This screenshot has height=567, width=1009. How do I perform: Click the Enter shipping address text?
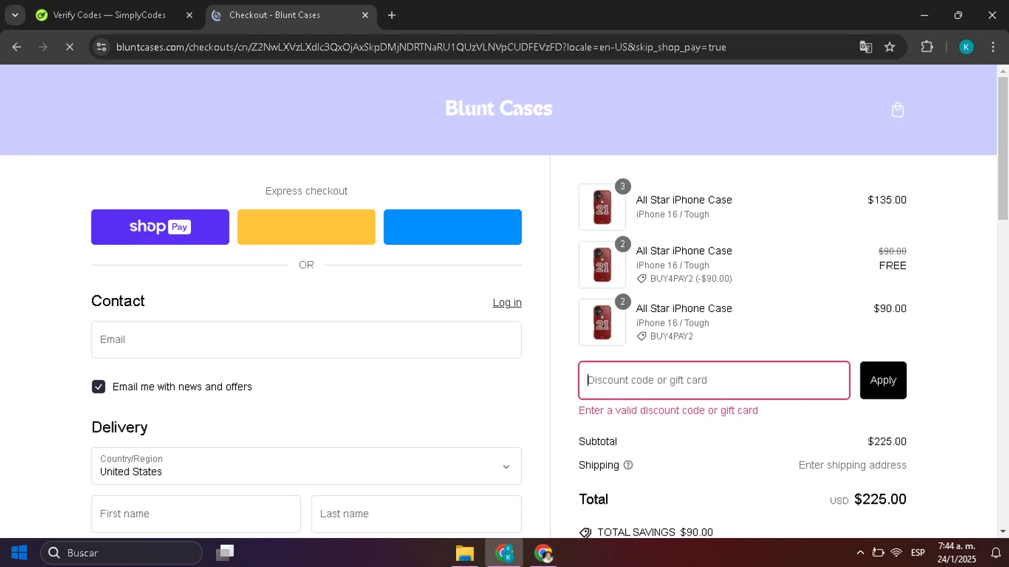pyautogui.click(x=852, y=465)
